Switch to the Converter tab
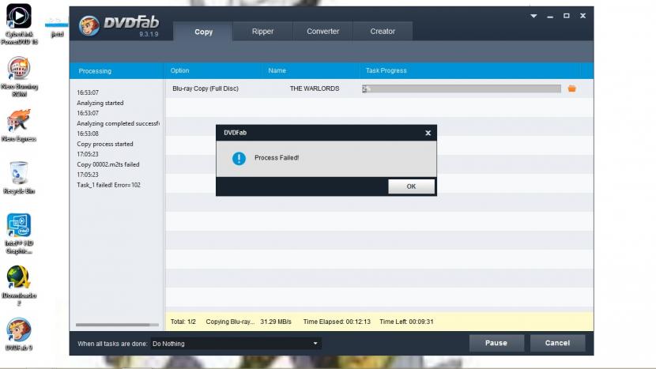Image resolution: width=656 pixels, height=369 pixels. point(322,32)
